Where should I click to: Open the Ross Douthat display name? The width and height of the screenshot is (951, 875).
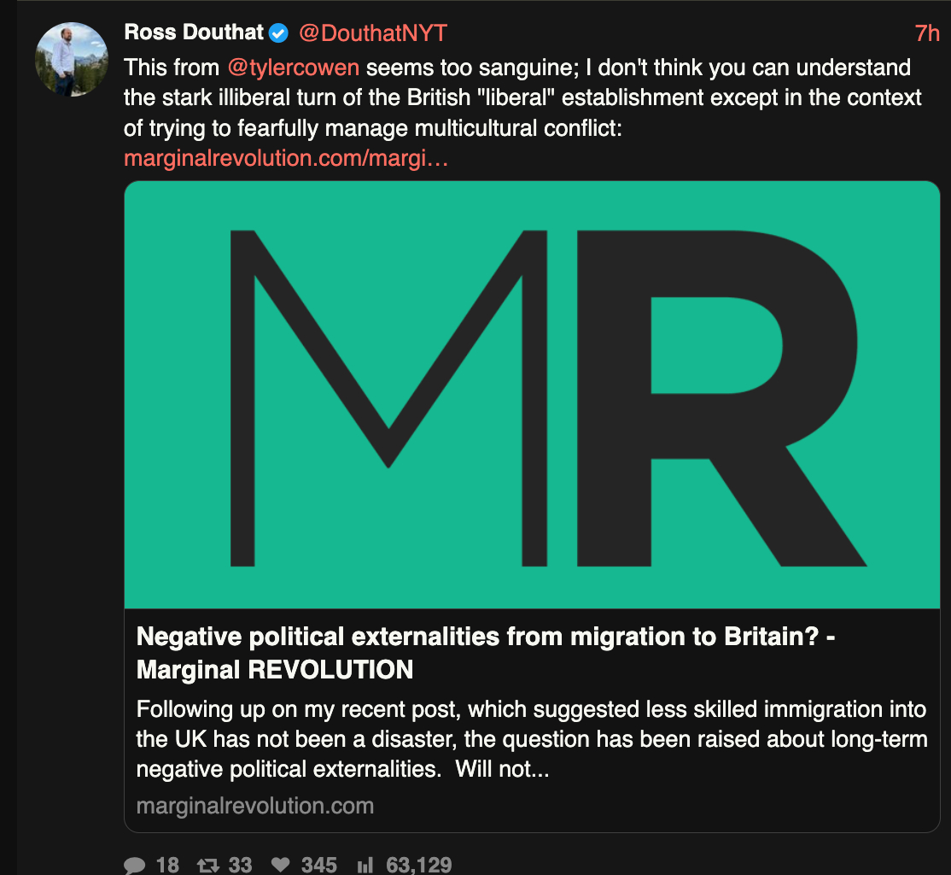point(194,32)
